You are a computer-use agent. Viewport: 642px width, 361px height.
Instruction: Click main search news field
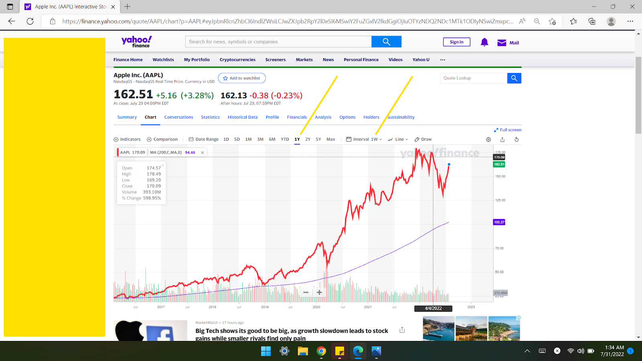(278, 42)
